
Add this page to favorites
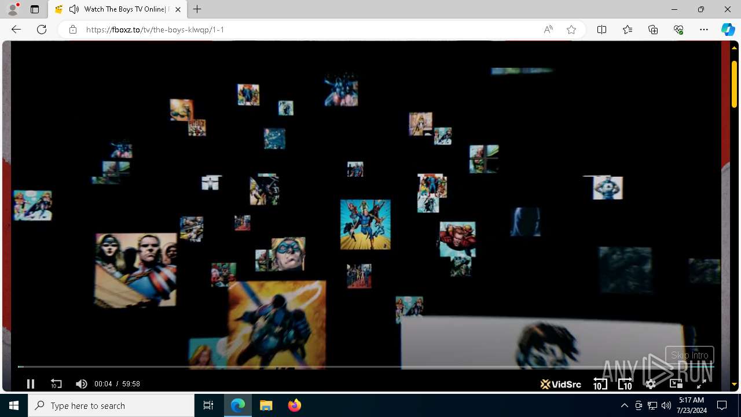(x=571, y=30)
